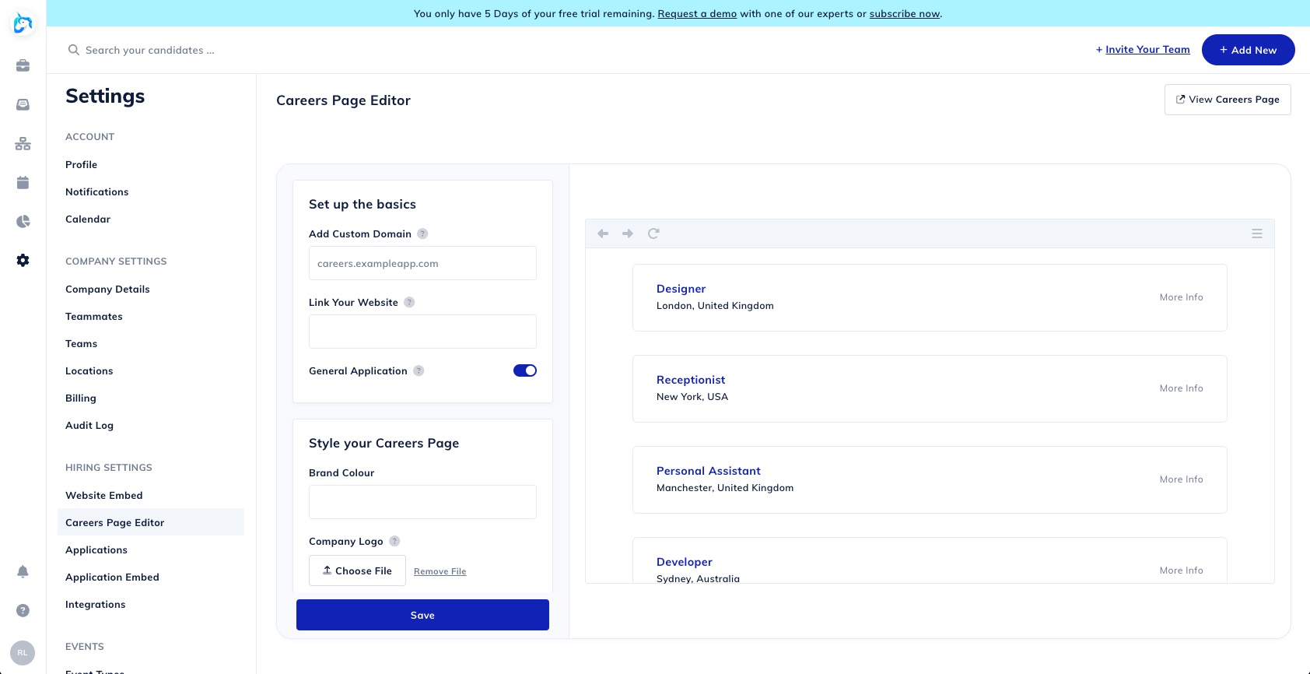
Task: Click the Link Your Website input field
Action: (x=422, y=332)
